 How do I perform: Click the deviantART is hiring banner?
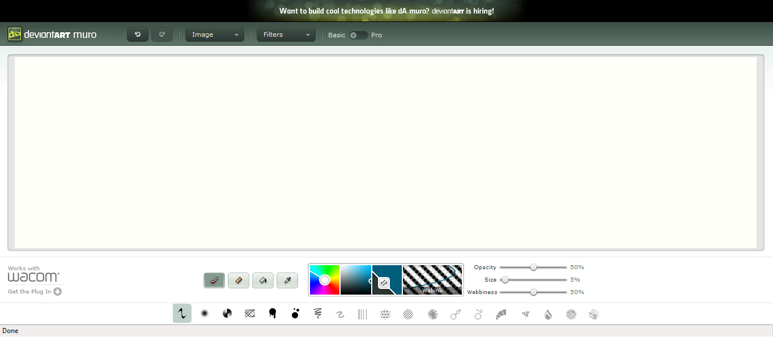(x=387, y=11)
